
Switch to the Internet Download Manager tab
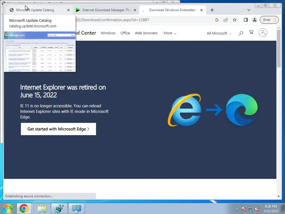106,10
